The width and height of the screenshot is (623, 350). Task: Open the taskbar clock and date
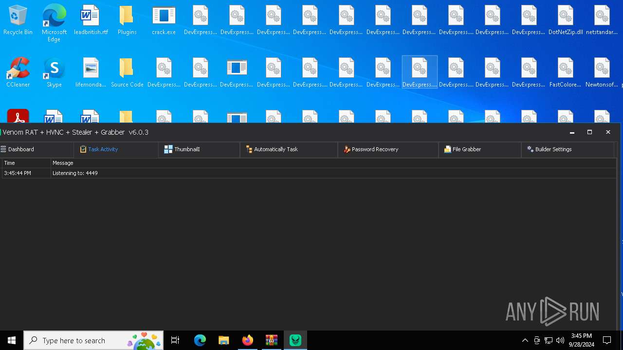pyautogui.click(x=581, y=340)
